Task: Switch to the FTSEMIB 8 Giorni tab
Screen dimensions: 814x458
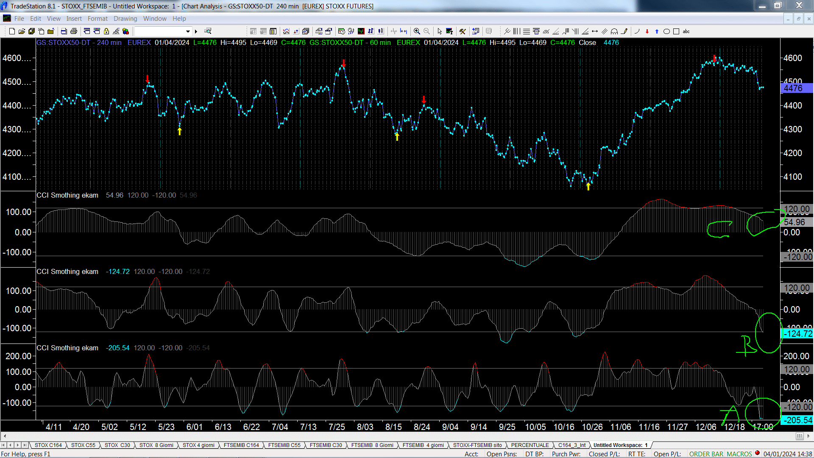Action: tap(372, 445)
